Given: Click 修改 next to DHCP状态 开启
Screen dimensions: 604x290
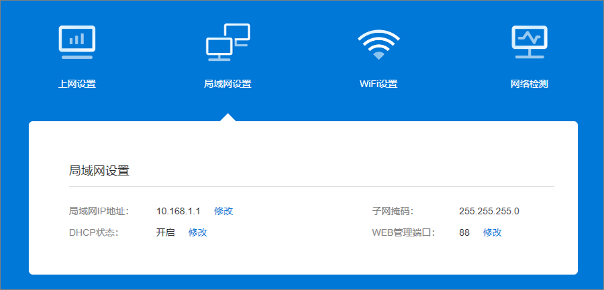Looking at the screenshot, I should [x=197, y=232].
